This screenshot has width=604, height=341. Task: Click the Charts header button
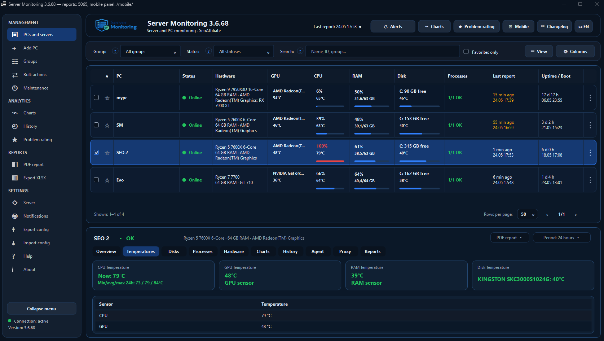434,27
